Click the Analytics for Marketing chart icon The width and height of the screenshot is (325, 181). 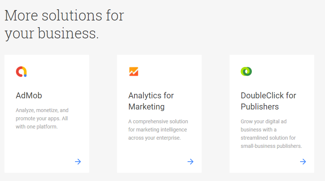click(134, 72)
